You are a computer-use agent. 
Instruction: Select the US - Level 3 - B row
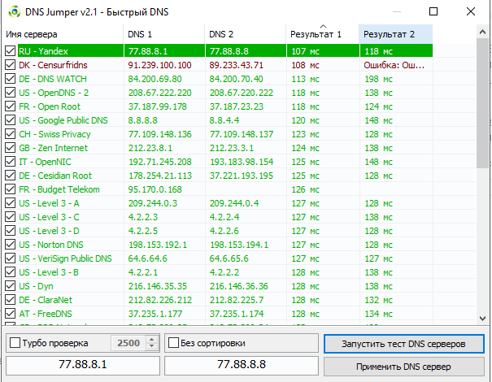coord(219,272)
